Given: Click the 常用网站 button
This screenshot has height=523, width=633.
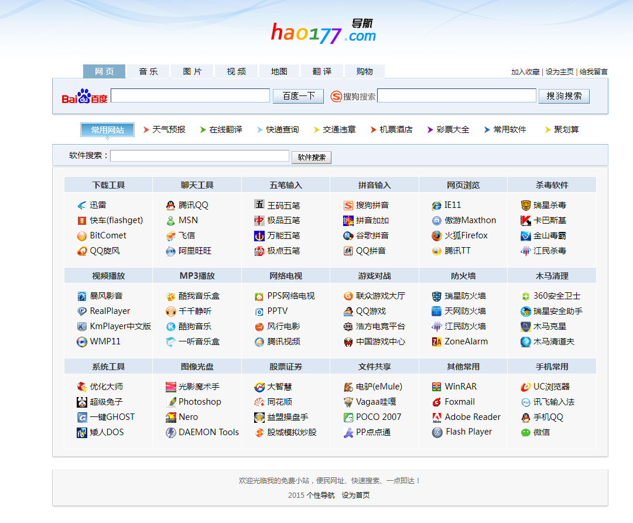Looking at the screenshot, I should (107, 130).
